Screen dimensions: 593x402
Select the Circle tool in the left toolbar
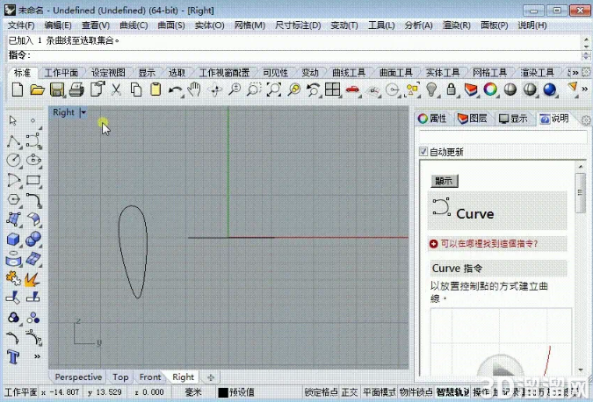click(13, 161)
